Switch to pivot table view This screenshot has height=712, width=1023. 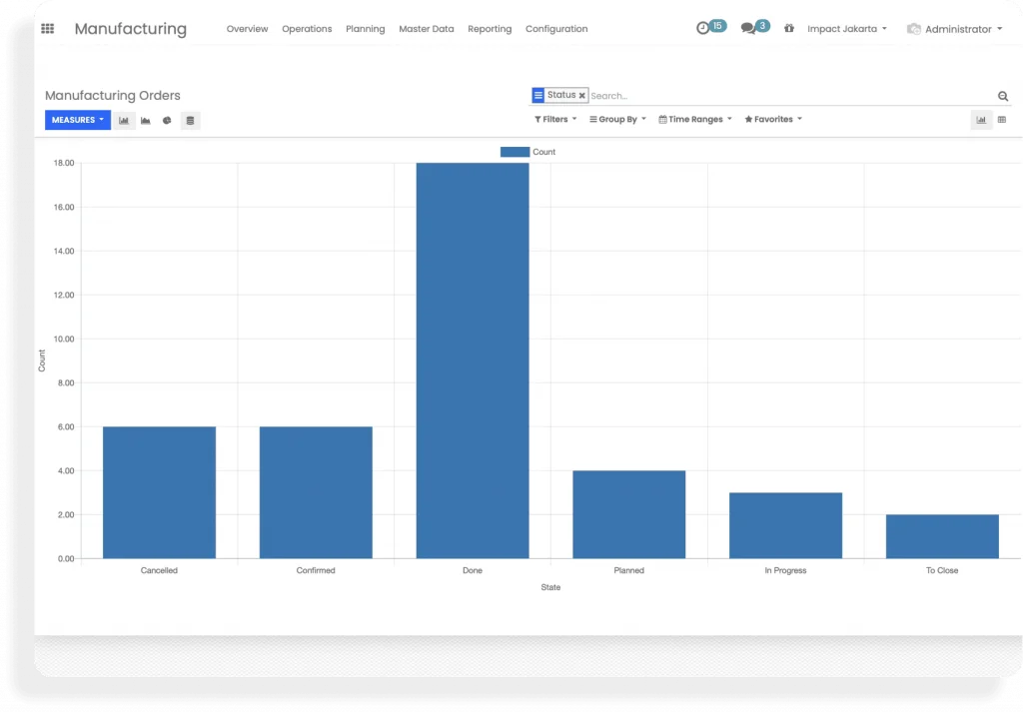click(1002, 120)
